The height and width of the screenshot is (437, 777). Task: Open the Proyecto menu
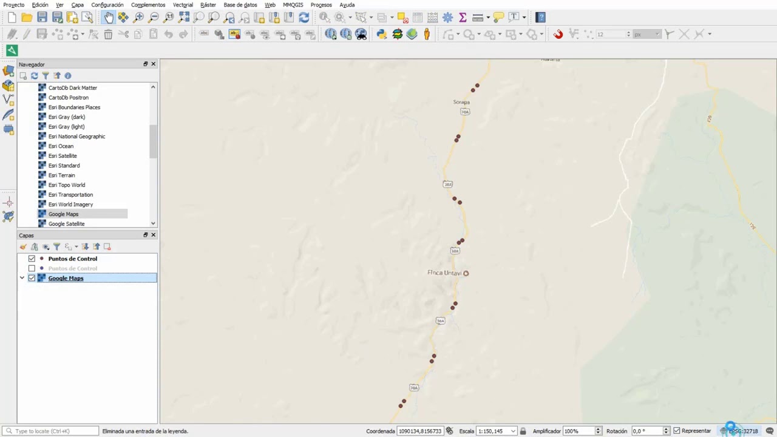14,5
